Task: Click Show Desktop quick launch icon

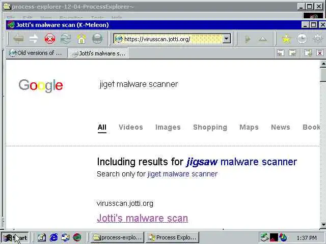Action: point(42,237)
